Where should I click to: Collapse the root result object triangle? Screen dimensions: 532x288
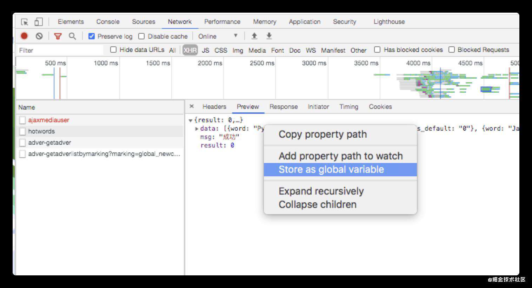point(191,120)
